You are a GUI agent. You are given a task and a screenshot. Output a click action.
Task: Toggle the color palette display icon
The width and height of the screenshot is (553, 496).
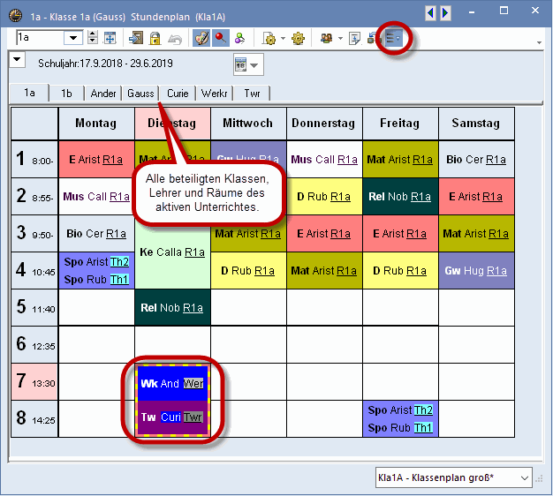point(201,38)
